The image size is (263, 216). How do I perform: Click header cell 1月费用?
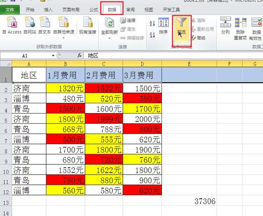point(66,75)
